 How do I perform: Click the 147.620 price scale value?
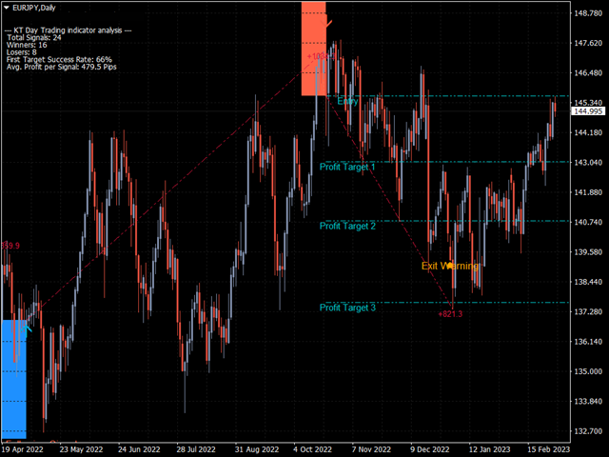point(588,43)
